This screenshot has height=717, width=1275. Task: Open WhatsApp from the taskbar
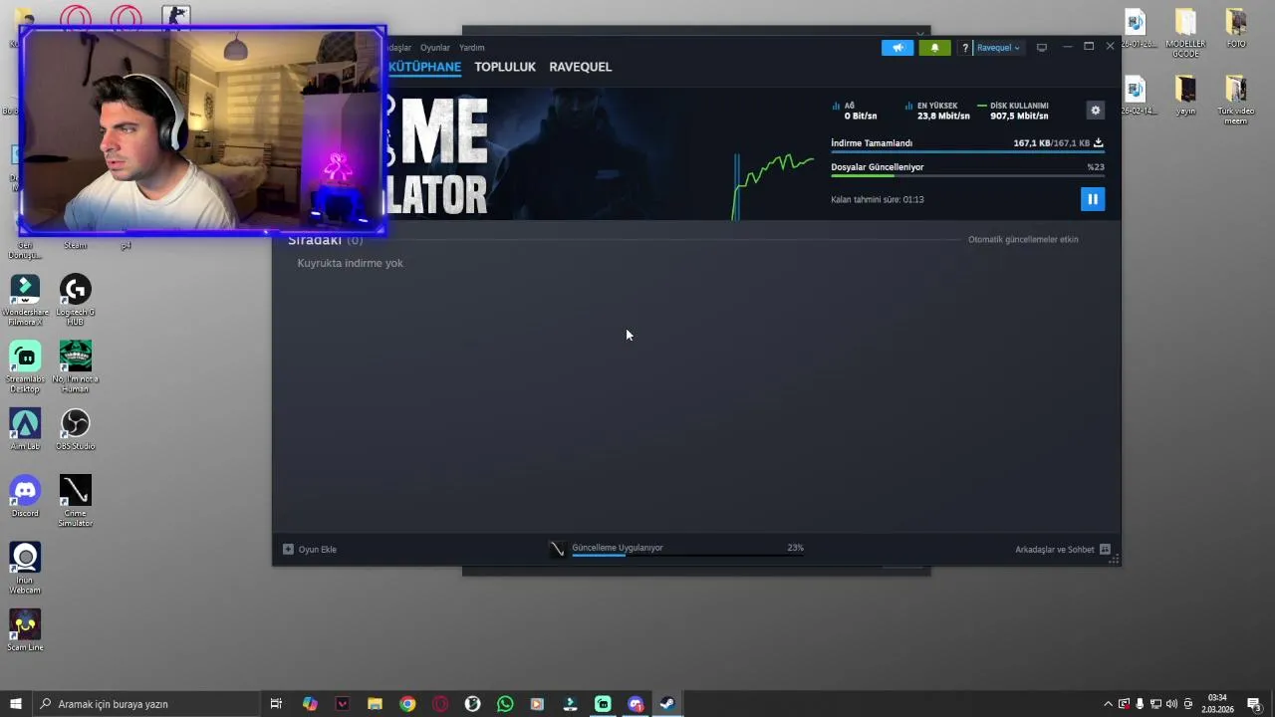[505, 704]
